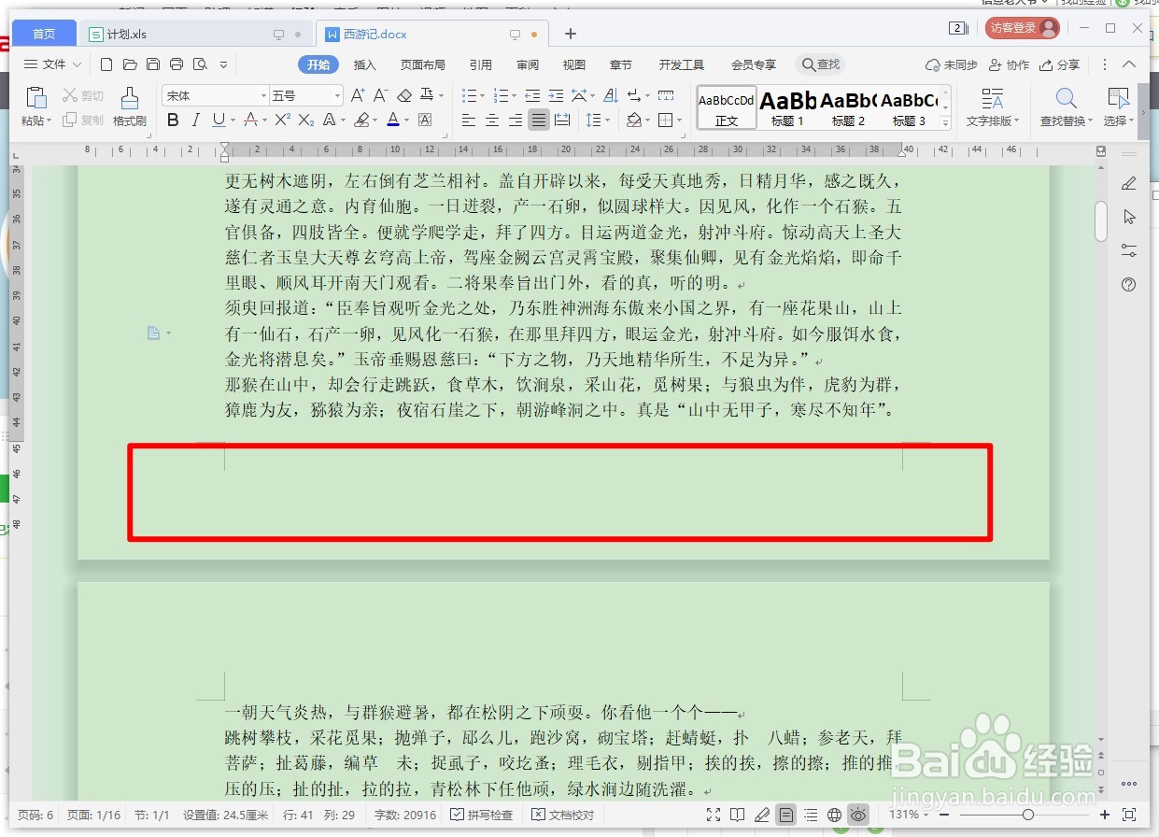Switch to outline view in status bar
The image size is (1159, 837).
(811, 815)
